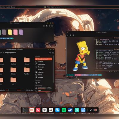Screen dimensions: 119x119
Task: Click the red record circle in dock
Action: click(x=95, y=110)
